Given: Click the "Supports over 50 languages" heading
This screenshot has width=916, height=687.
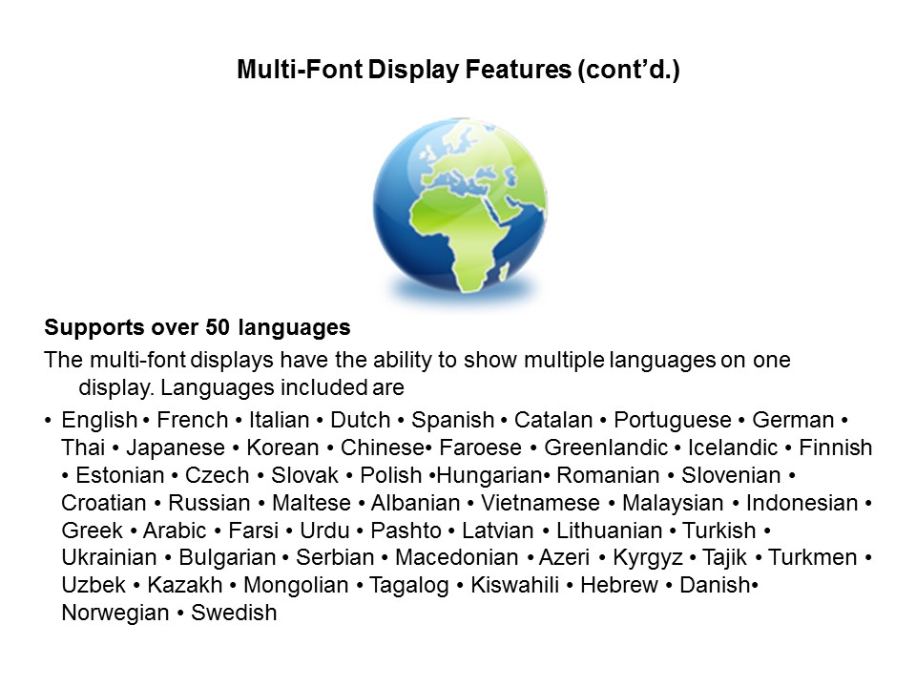Looking at the screenshot, I should point(198,328).
